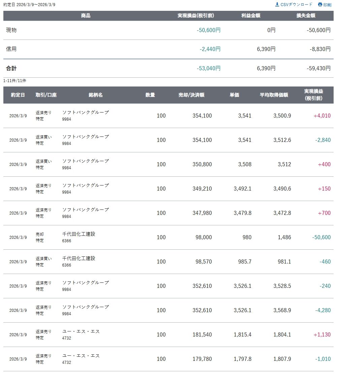339x374 pixels.
Task: Click the 数量 column header
Action: point(150,95)
